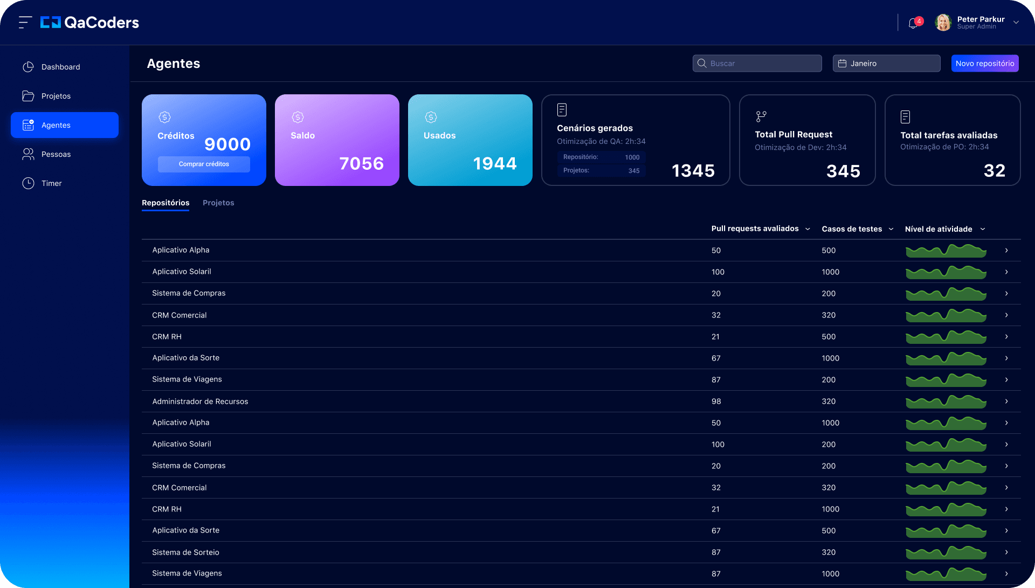Select the Repositórios tab

[x=165, y=203]
